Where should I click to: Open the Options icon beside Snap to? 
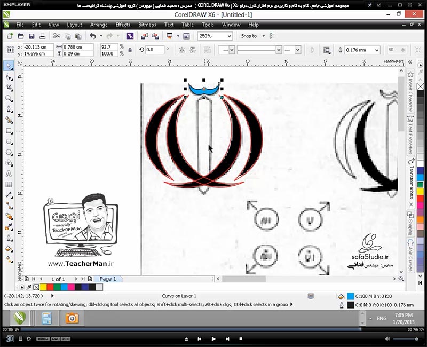tap(272, 36)
